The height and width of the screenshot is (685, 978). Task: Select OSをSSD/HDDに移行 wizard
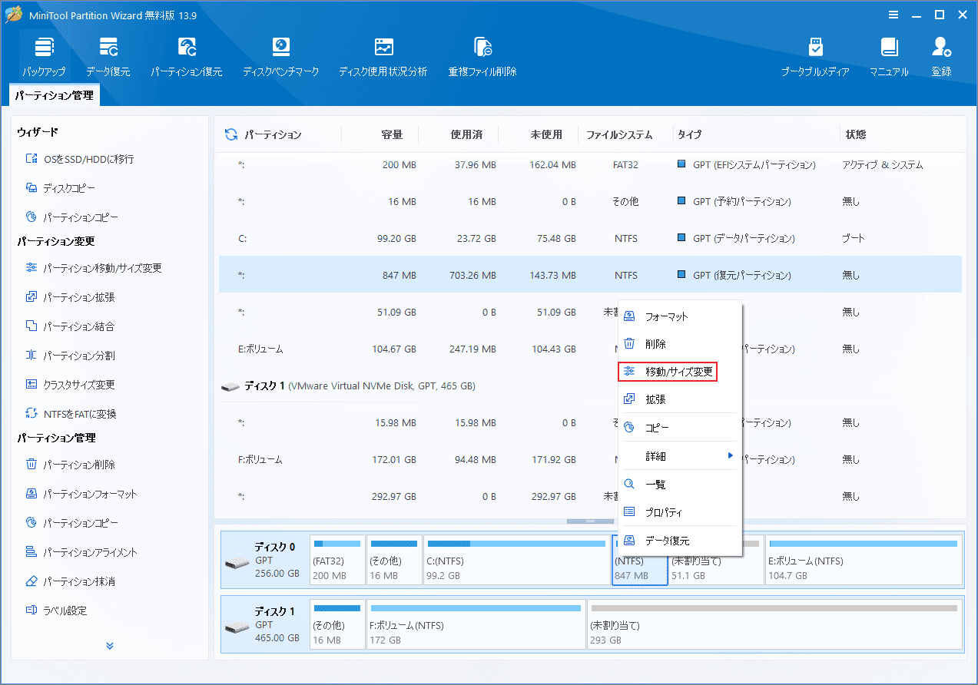pos(80,159)
